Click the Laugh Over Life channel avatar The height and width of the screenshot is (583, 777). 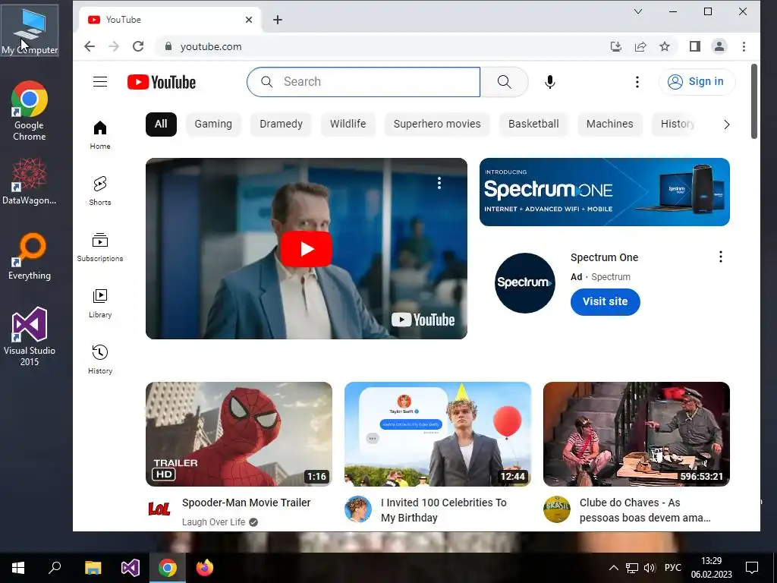pos(159,509)
